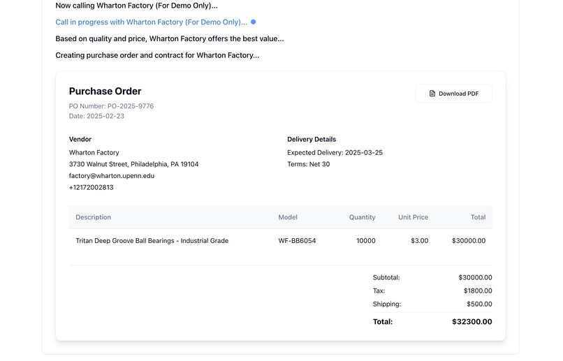Screen dimensions: 563x361
Task: Click the Terms: Net 30 text
Action: tap(308, 164)
